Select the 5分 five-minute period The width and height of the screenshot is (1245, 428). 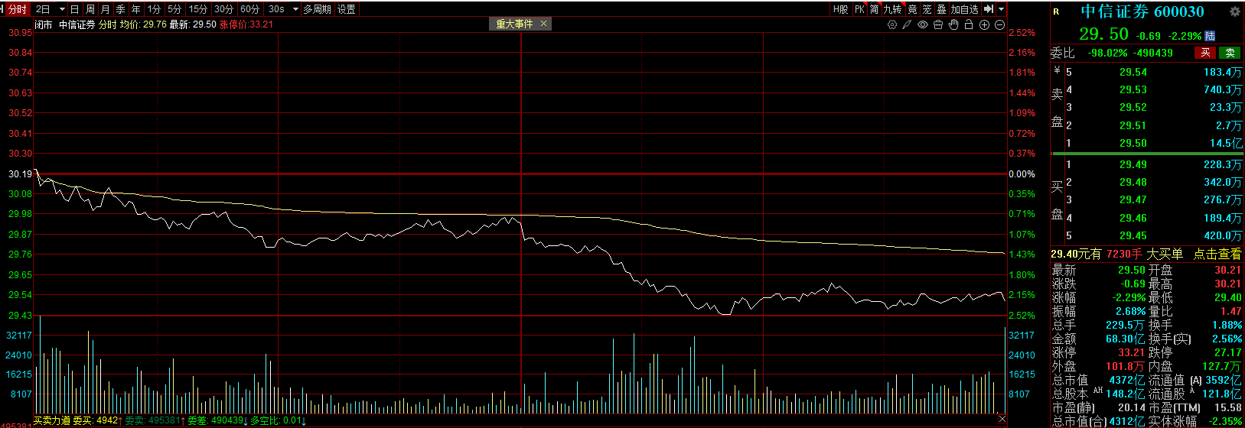(x=175, y=9)
